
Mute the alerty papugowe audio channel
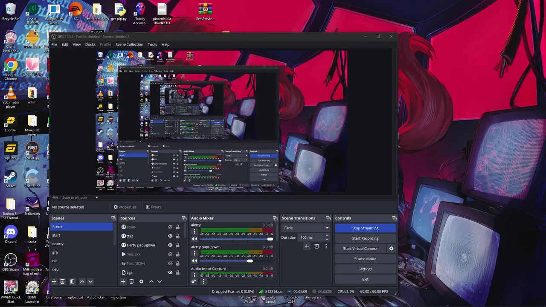click(195, 261)
